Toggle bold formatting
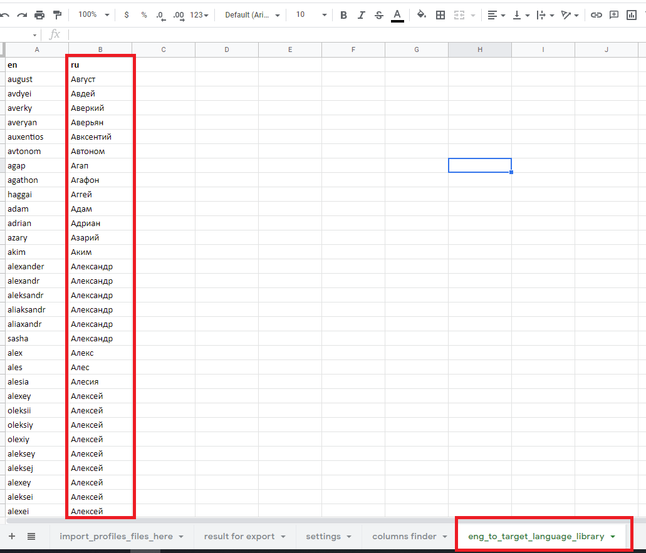Screen dimensions: 646x553 coord(343,14)
